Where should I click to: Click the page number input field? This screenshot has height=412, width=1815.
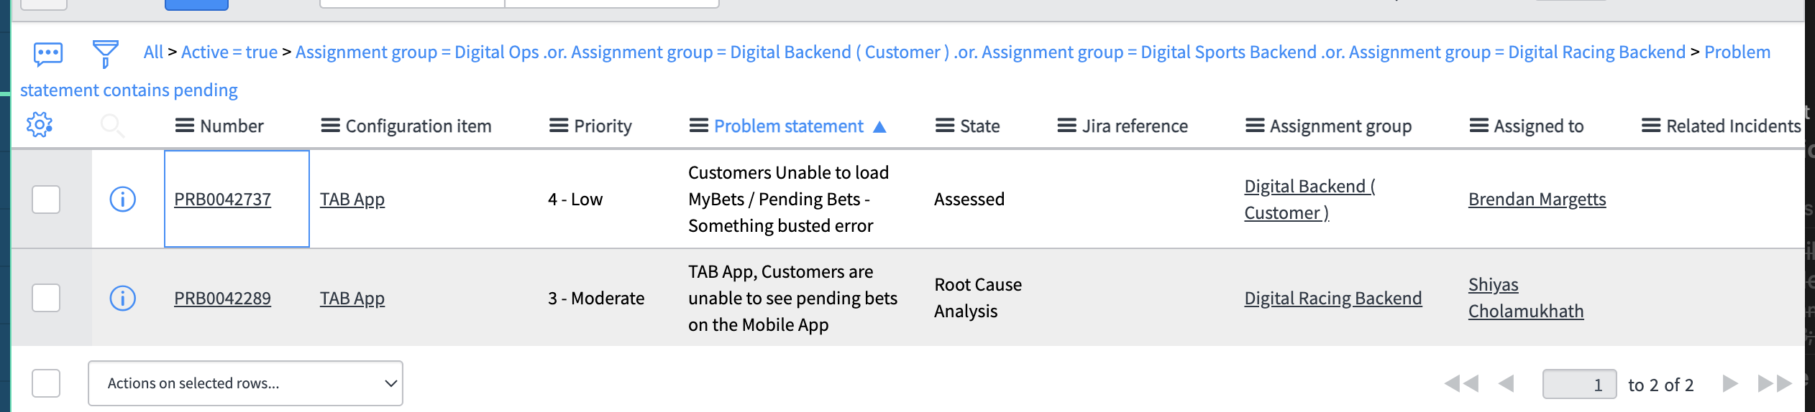point(1579,384)
